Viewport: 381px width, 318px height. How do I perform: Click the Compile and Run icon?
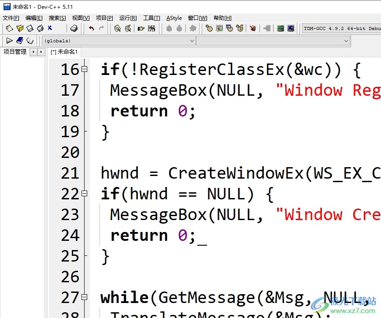(229, 29)
